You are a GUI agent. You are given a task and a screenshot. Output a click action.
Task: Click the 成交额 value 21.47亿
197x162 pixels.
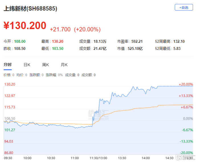(100, 49)
